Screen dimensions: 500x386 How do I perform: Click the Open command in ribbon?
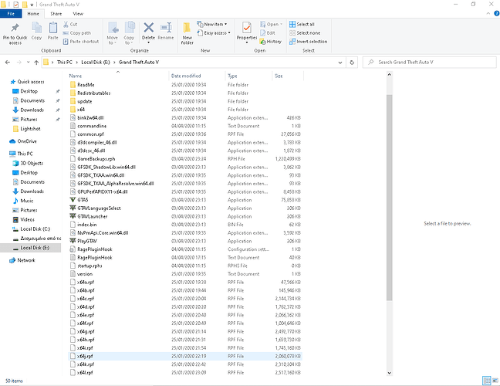coord(272,24)
